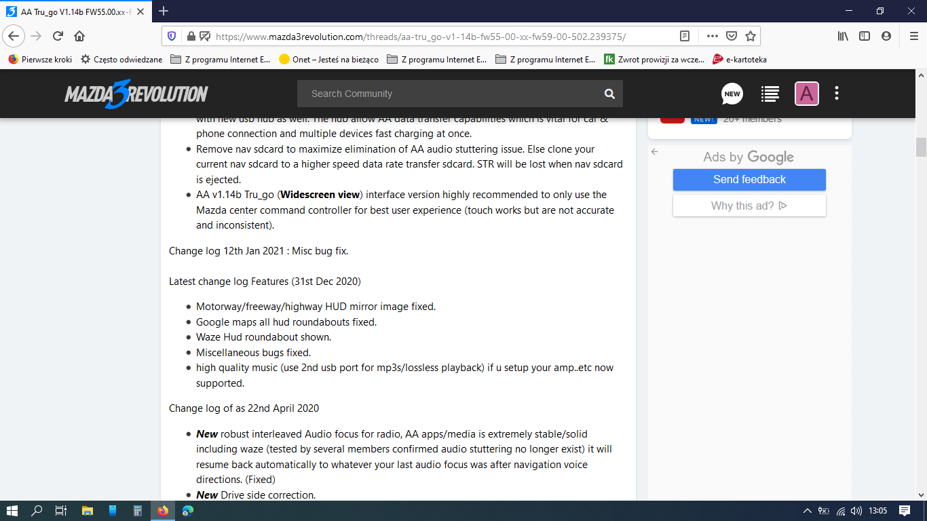Viewport: 927px width, 521px height.
Task: Open tracking protection shield icon
Action: 172,36
